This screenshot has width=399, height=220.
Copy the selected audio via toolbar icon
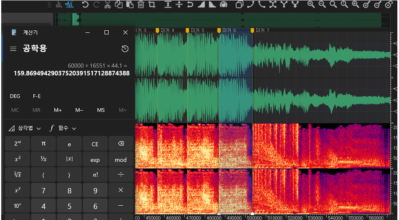point(118,5)
